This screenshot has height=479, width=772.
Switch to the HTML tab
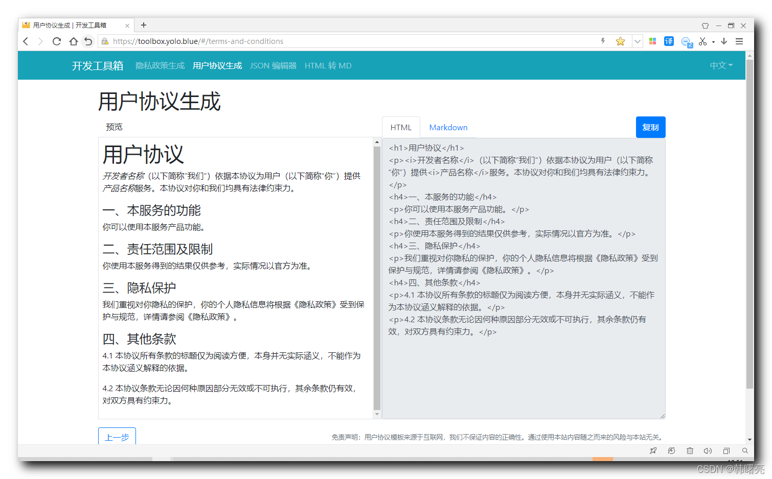[x=401, y=127]
